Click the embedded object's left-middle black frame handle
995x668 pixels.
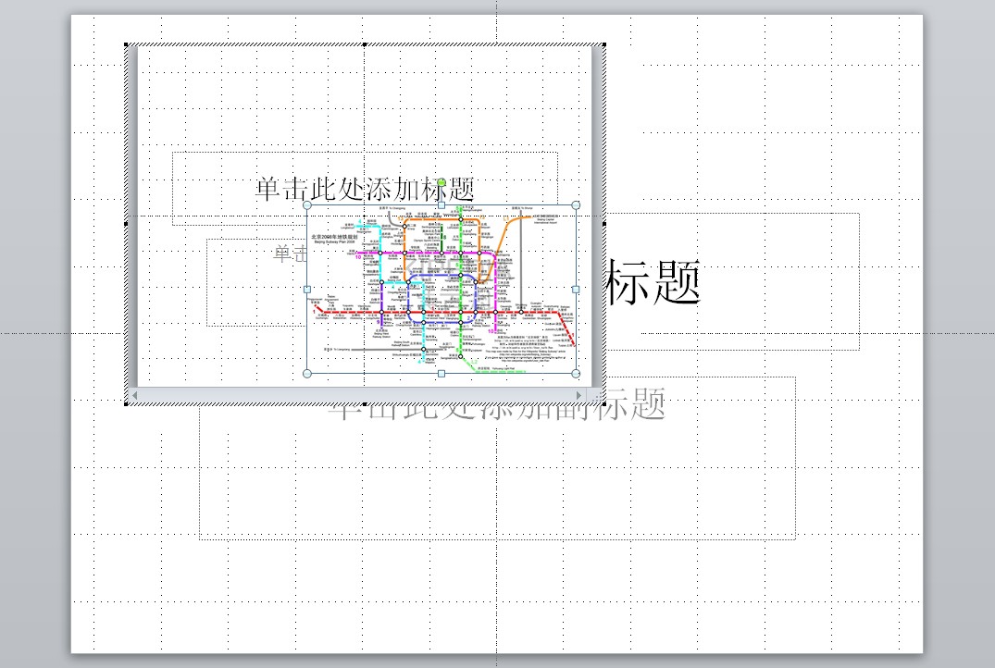tap(126, 224)
